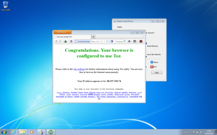Open a new tab with plus button
This screenshot has height=135, width=217.
(93, 37)
